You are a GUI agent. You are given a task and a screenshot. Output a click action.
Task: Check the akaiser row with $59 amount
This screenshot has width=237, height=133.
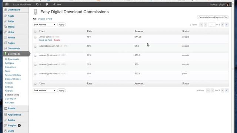36,65
